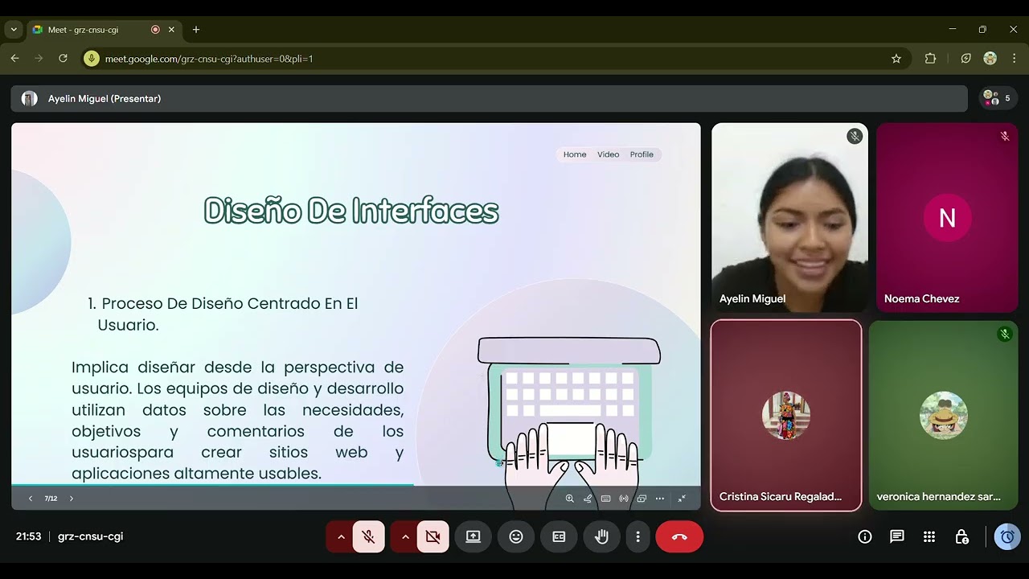
Task: Click the Ayelin Miguel (Presentar) presenter bar
Action: point(489,98)
